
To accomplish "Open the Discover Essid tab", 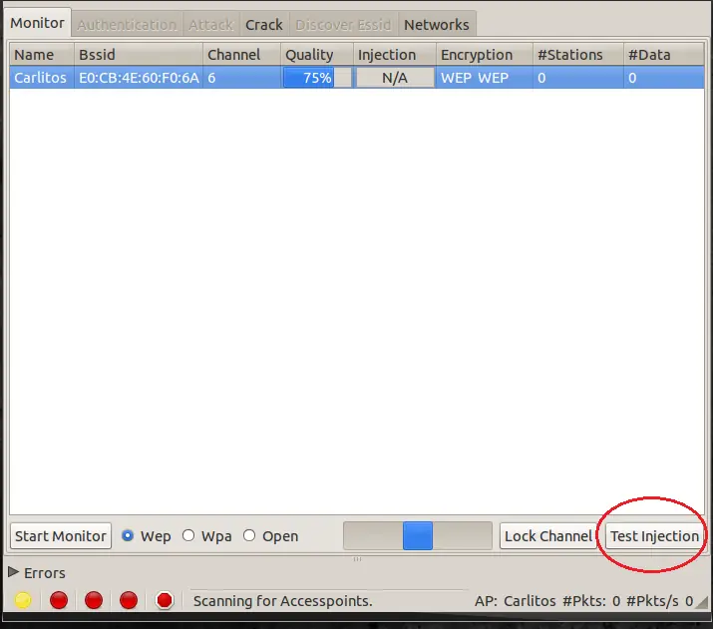I will point(343,25).
